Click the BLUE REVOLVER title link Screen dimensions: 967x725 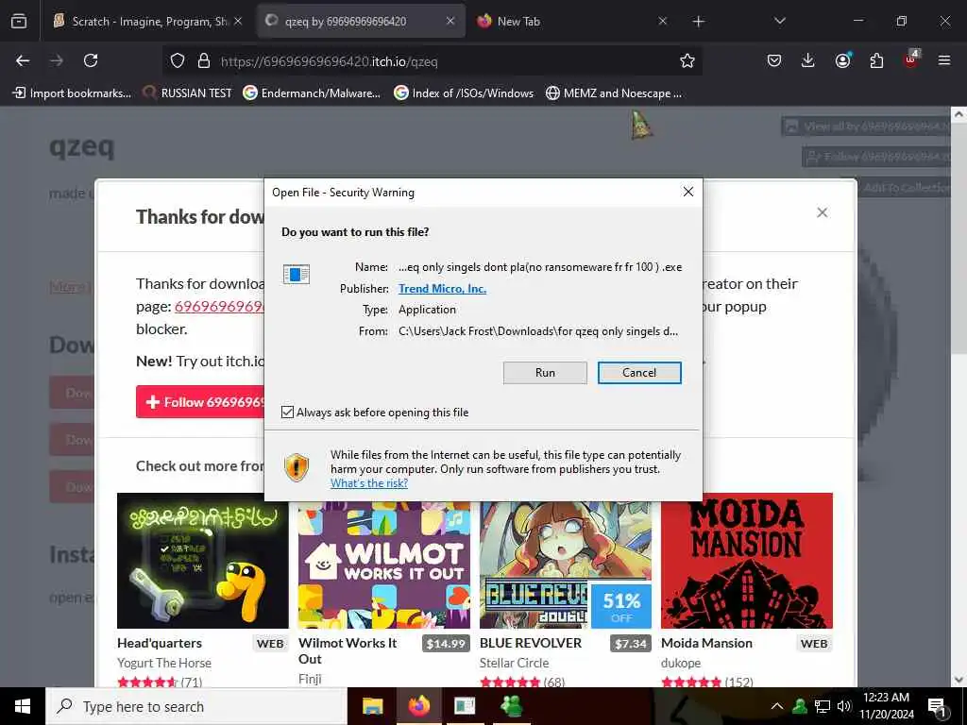(531, 643)
